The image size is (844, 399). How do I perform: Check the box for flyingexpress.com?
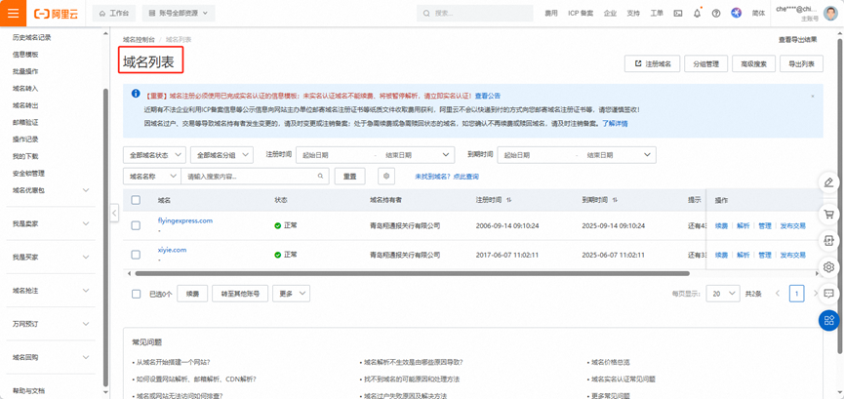tap(136, 225)
